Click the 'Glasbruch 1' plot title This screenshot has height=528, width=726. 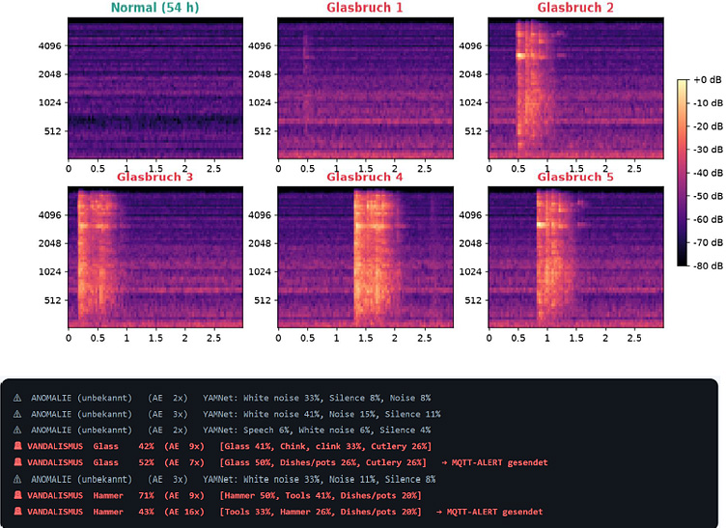(365, 8)
